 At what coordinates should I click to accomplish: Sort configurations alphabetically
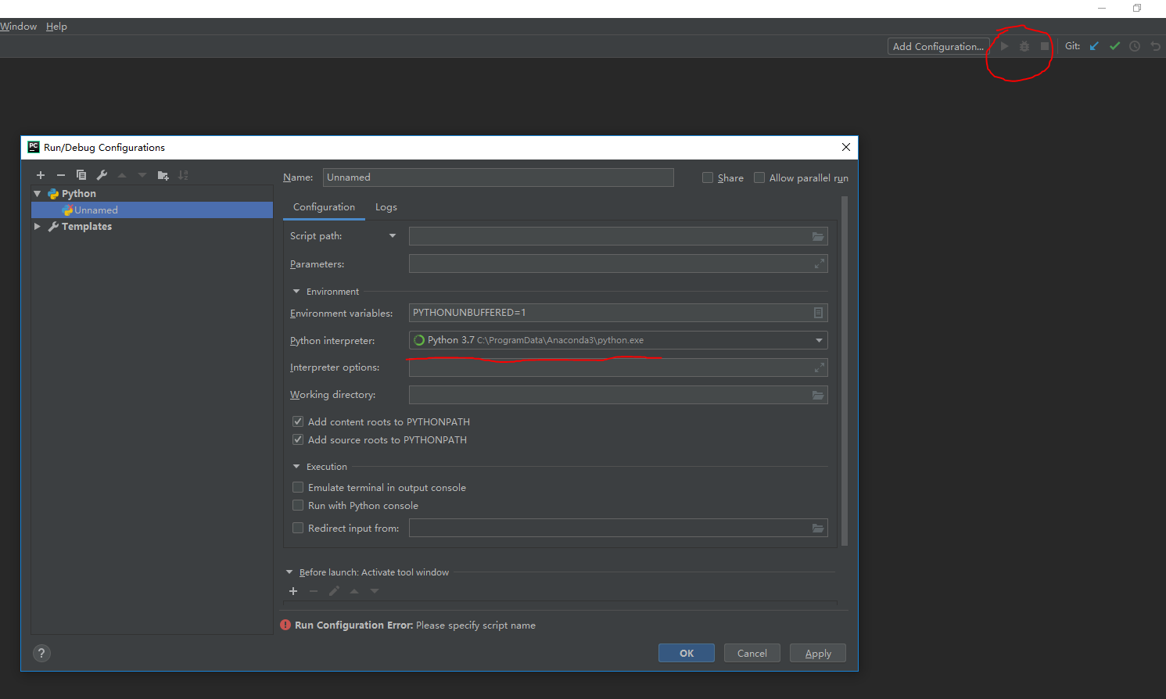(183, 175)
